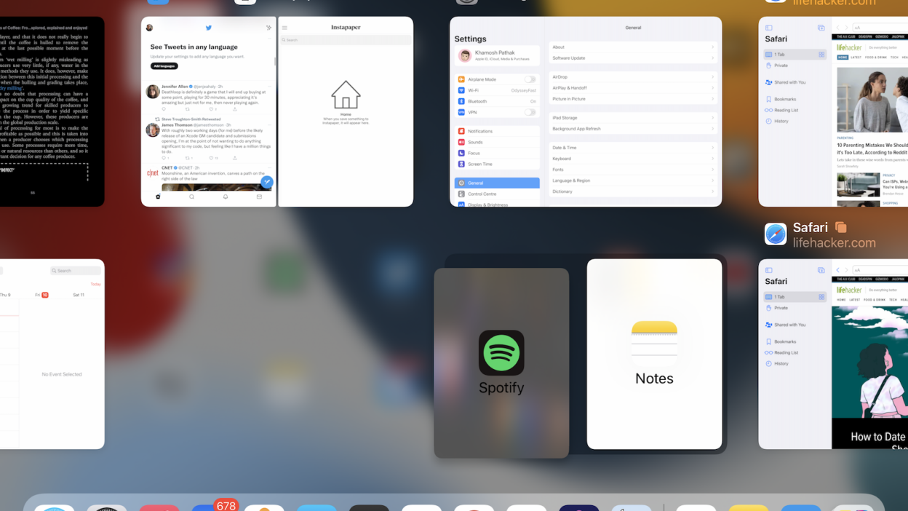The height and width of the screenshot is (511, 908).
Task: Open Sounds in Settings sidebar
Action: [x=498, y=142]
